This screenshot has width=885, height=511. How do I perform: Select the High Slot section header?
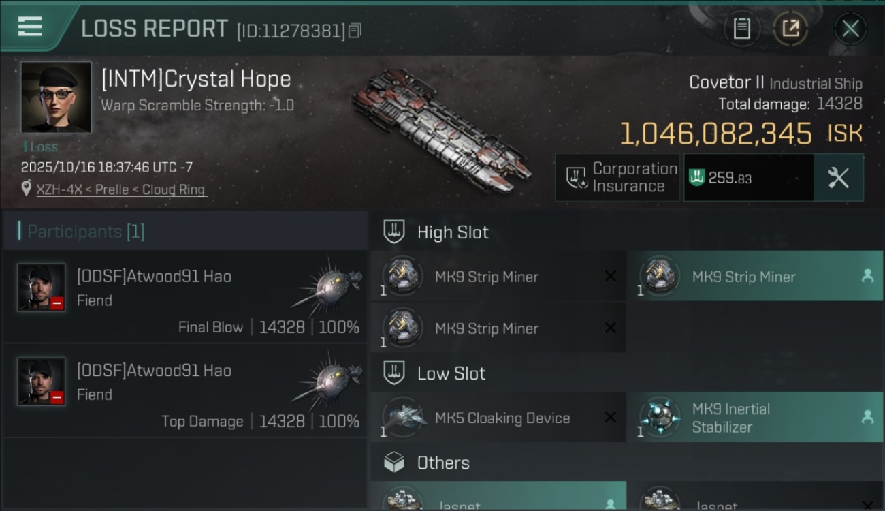coord(453,232)
